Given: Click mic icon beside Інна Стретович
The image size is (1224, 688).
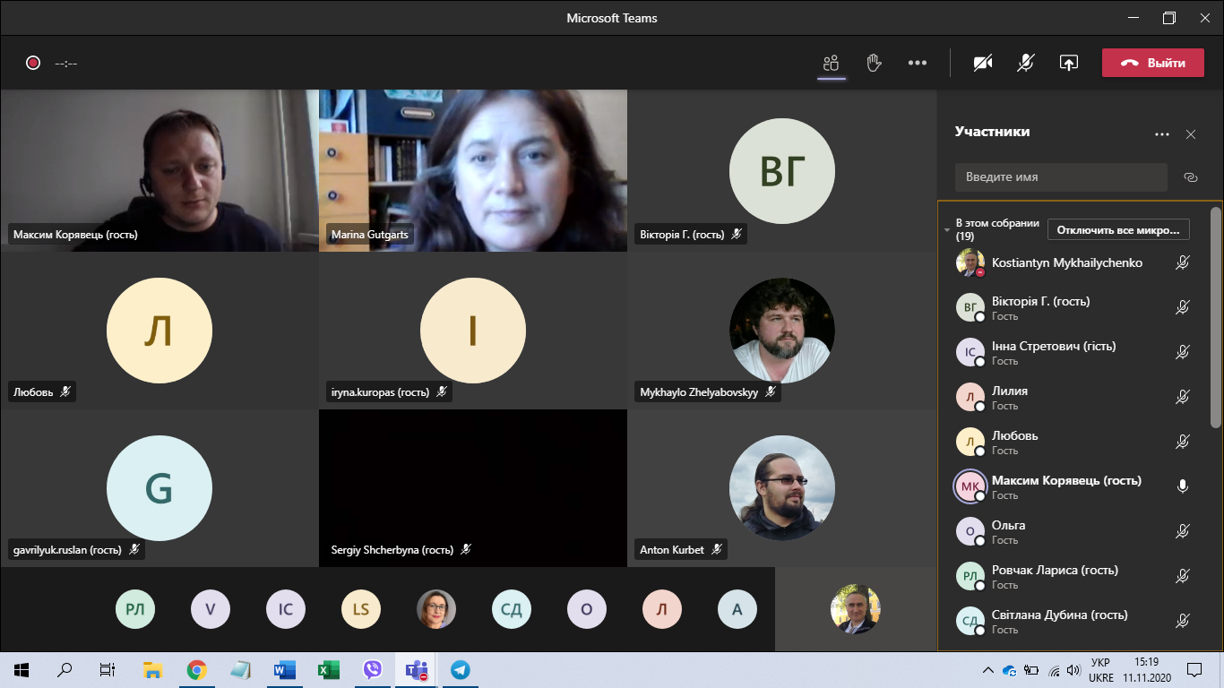Looking at the screenshot, I should (1183, 352).
